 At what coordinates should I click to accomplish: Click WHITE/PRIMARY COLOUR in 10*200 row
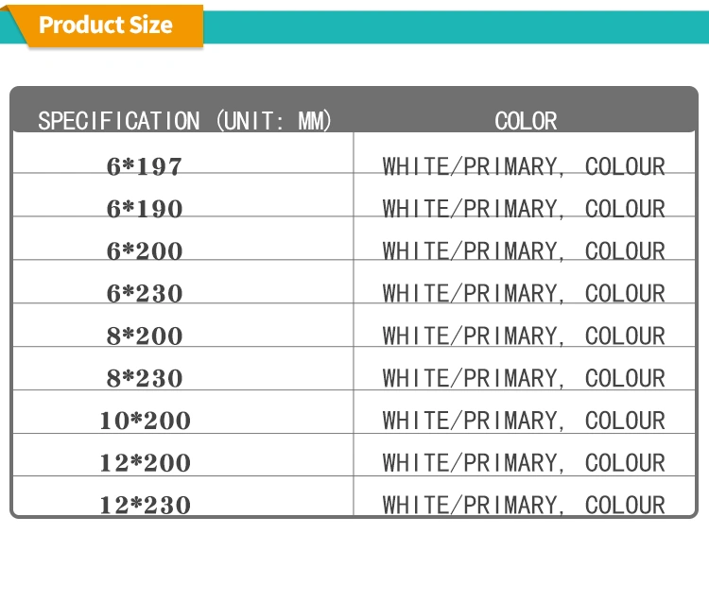pyautogui.click(x=524, y=421)
